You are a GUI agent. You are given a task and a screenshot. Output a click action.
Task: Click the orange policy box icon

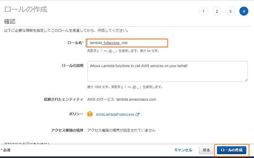pyautogui.click(x=90, y=114)
